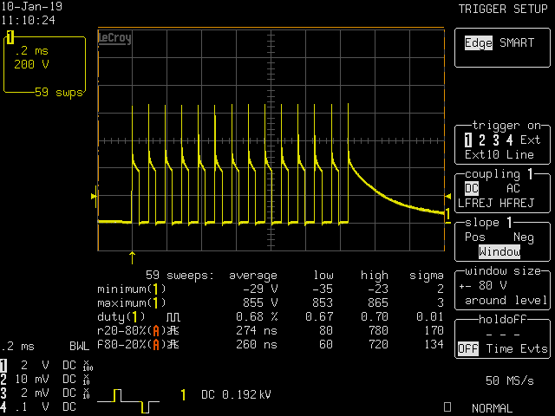Click the window trigger waveform icon at bottom
The image size is (555, 416).
click(128, 401)
